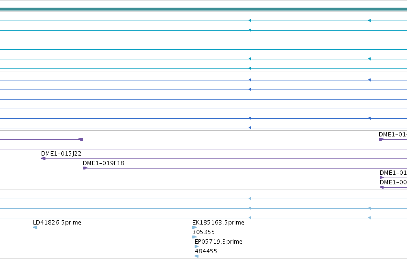This screenshot has width=407, height=259.
Task: Select the 484455 feature label
Action: click(206, 251)
